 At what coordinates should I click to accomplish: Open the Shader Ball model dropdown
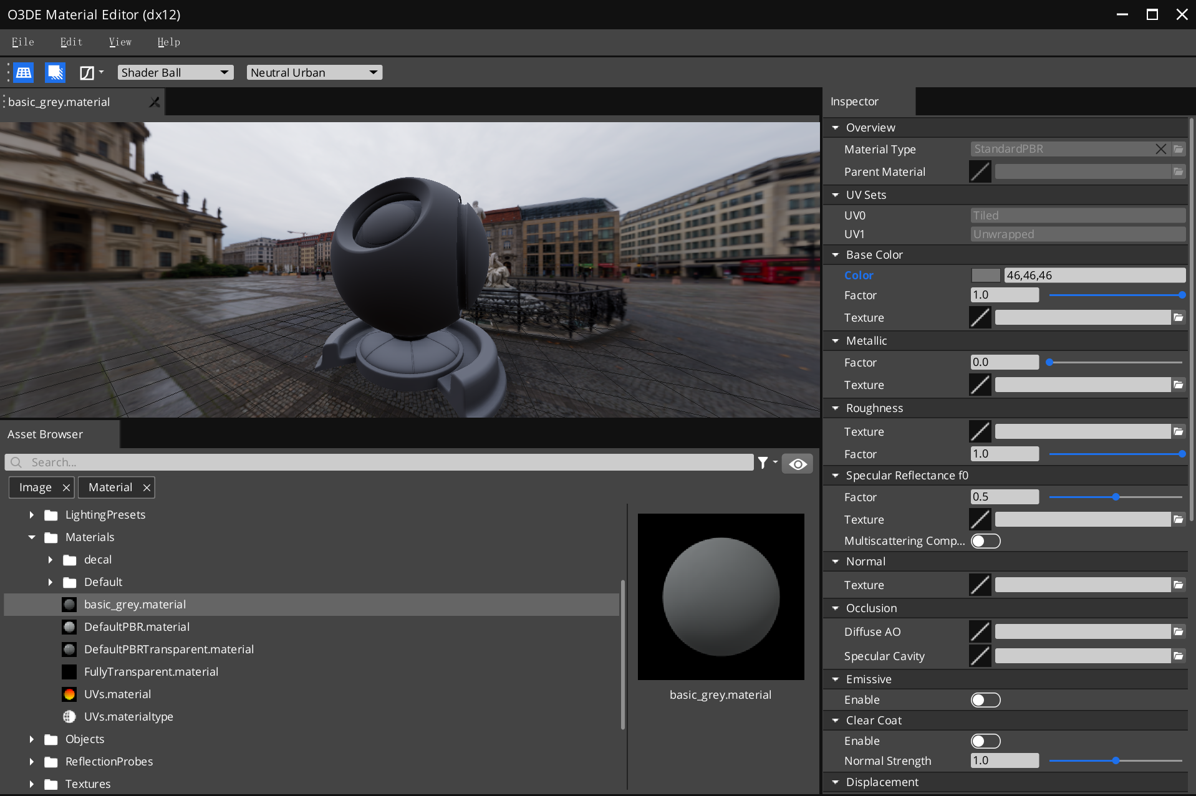pos(175,73)
